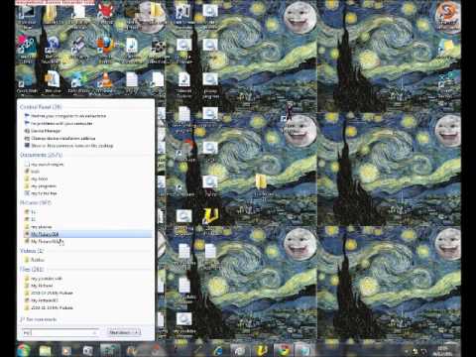476x357 pixels.
Task: Open the shut down options arrow
Action: pos(137,332)
